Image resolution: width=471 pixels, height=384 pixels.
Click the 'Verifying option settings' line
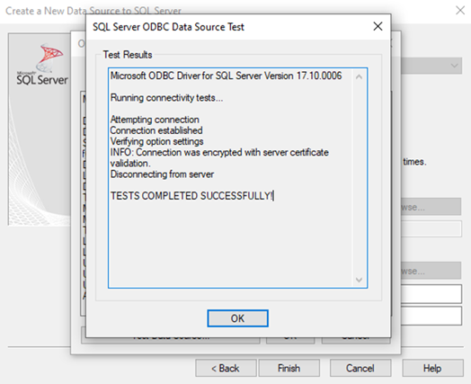[x=156, y=141]
